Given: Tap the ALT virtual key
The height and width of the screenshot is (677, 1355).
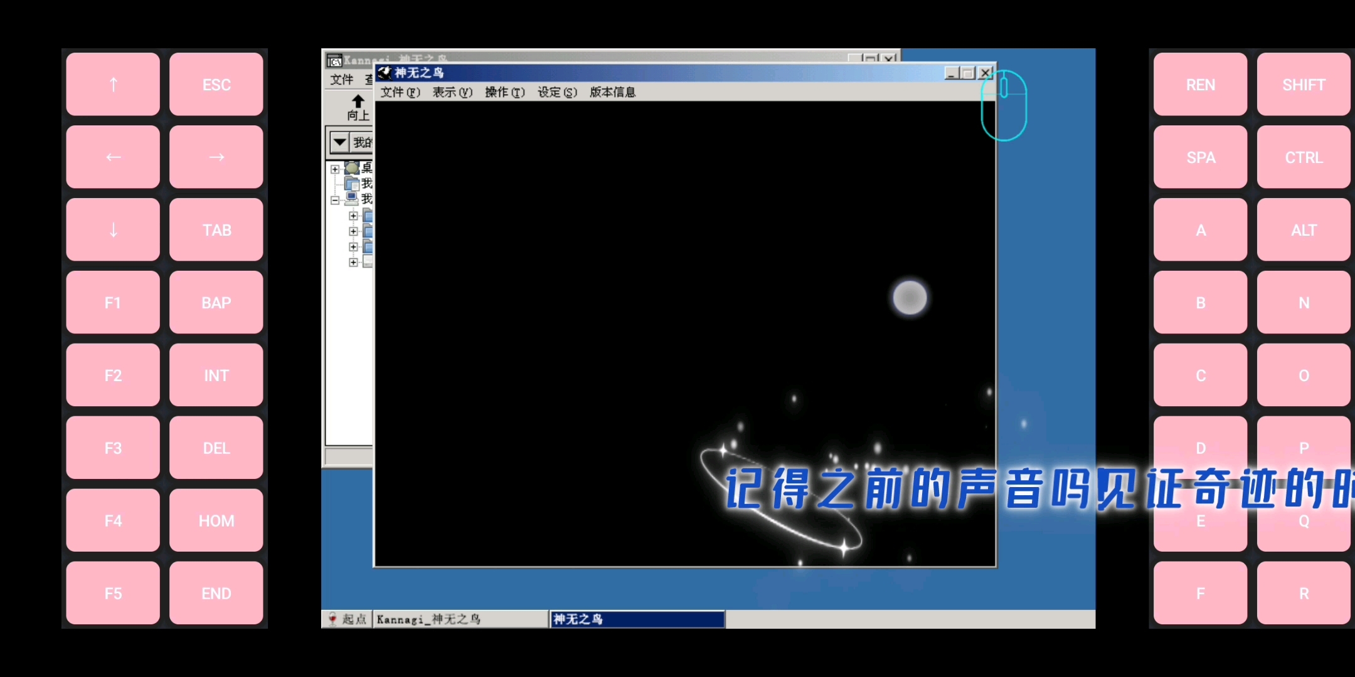Looking at the screenshot, I should coord(1304,229).
